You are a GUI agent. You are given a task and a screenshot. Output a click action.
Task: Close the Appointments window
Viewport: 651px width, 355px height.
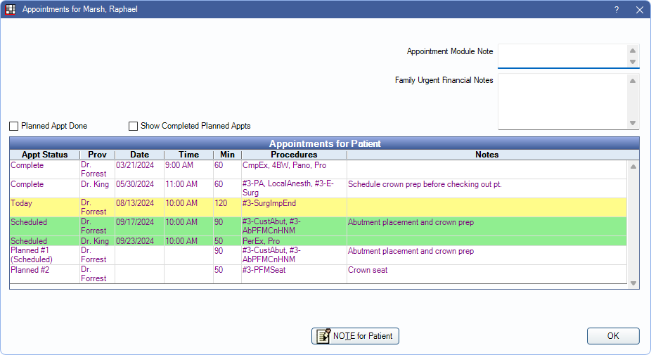(x=639, y=10)
